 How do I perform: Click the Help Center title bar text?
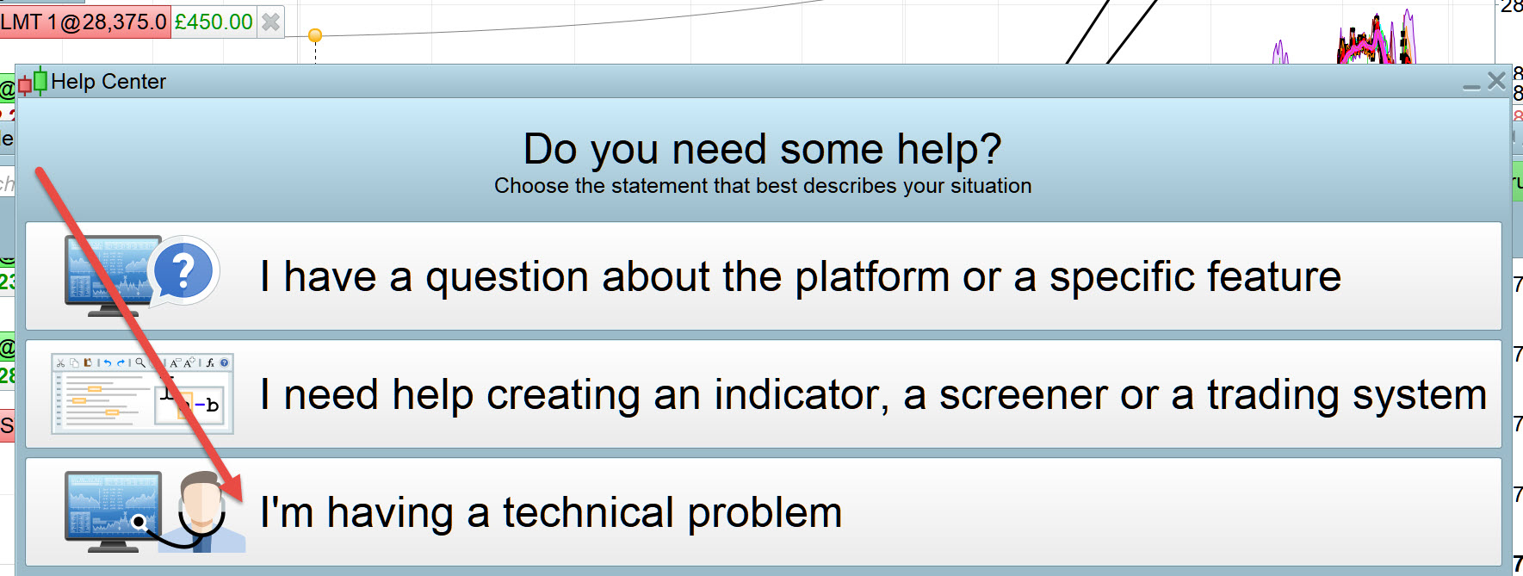[108, 82]
